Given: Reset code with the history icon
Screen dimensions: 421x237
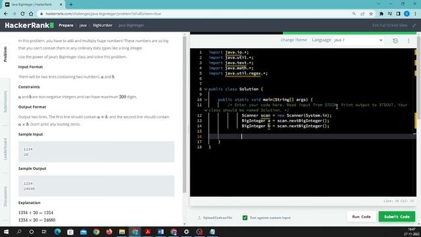Looking at the screenshot, I should (x=395, y=41).
